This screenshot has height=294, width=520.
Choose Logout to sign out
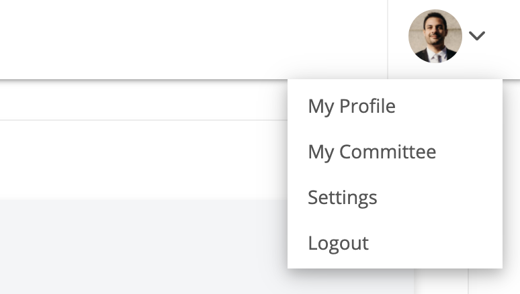coord(338,243)
